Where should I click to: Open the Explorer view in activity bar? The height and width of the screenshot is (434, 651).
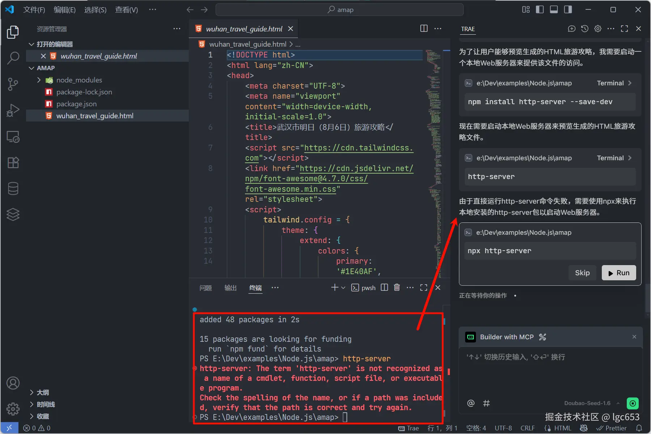tap(13, 32)
